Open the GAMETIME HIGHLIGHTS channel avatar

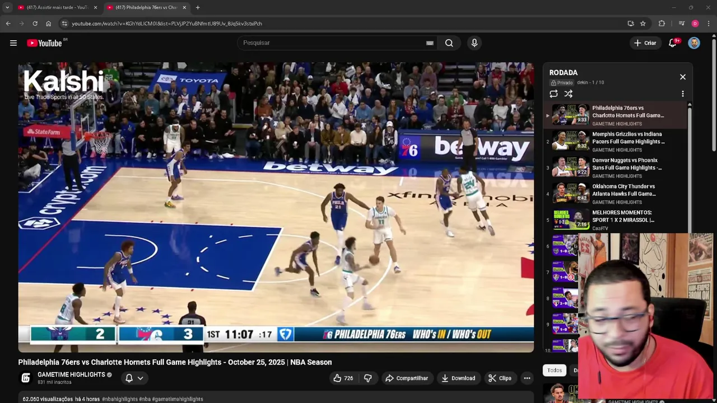[x=25, y=378]
